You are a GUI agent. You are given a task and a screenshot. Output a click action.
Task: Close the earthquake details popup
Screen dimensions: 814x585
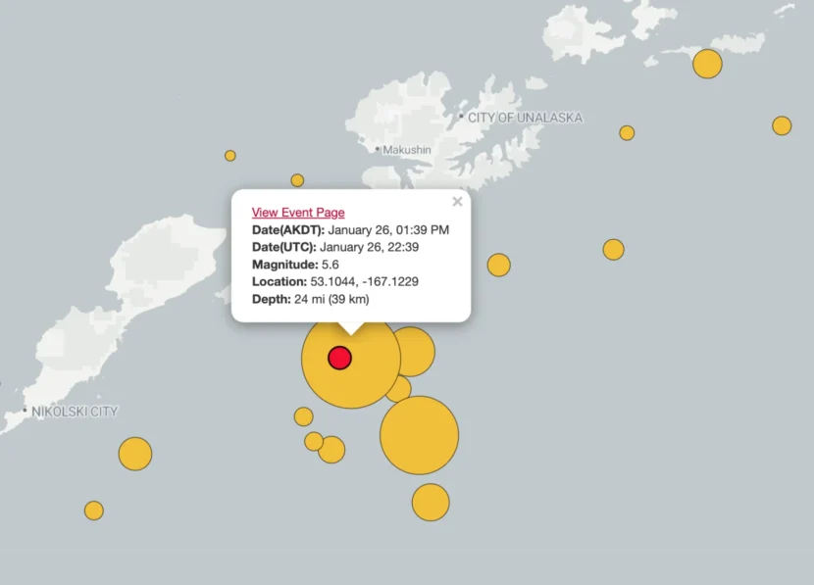coord(457,202)
